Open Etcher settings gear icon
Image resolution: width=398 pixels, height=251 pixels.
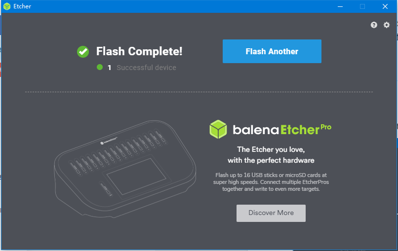pos(386,25)
